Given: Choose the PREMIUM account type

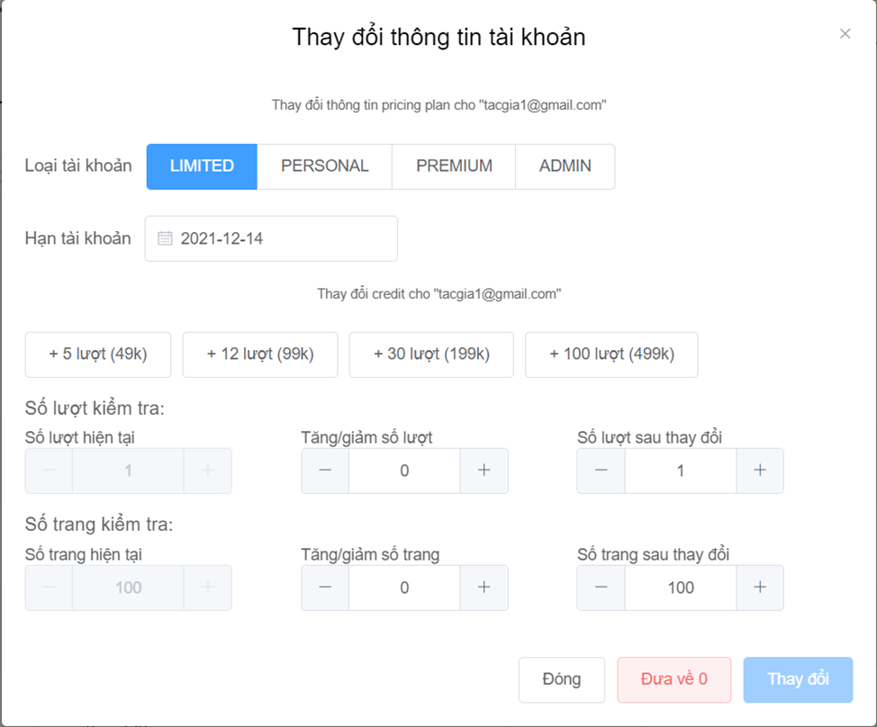Looking at the screenshot, I should point(454,166).
